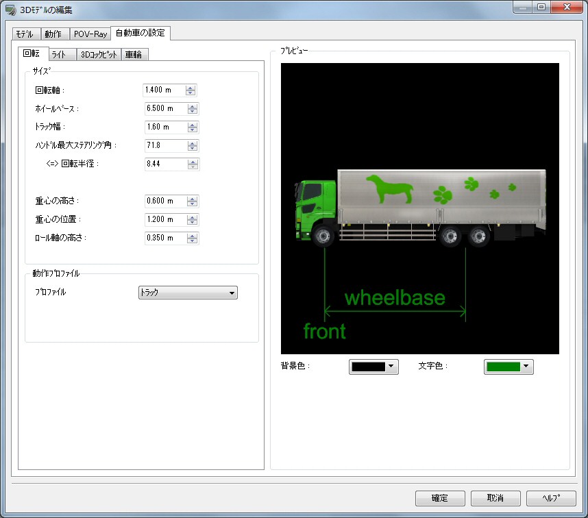Click the 回転半径 value field
Image resolution: width=588 pixels, height=518 pixels.
[x=166, y=164]
